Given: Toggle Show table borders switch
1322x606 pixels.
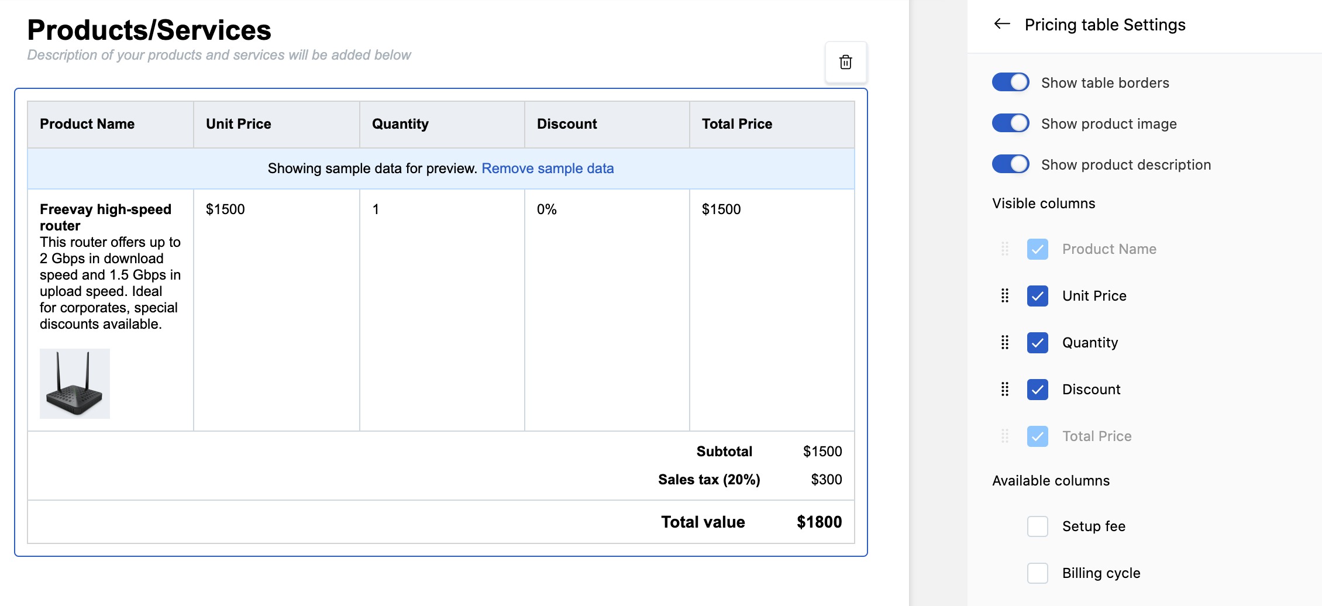Looking at the screenshot, I should click(x=1010, y=82).
